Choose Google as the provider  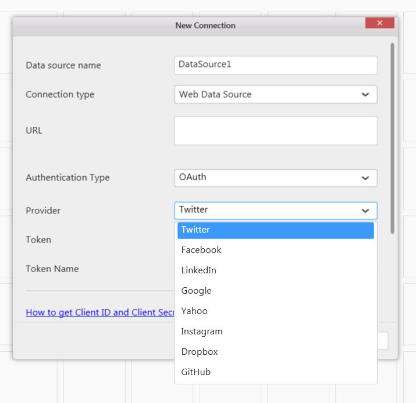pos(276,291)
